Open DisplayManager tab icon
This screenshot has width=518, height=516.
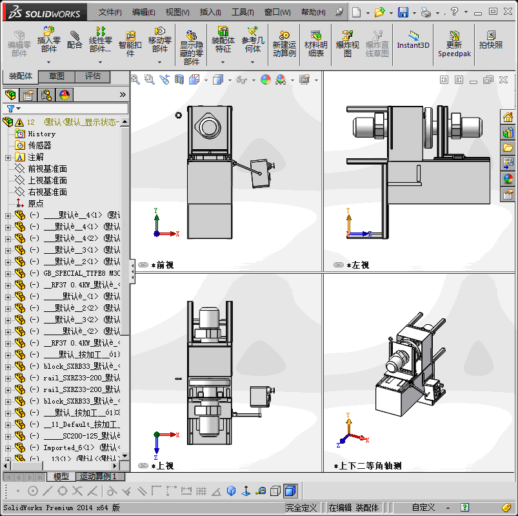(65, 95)
